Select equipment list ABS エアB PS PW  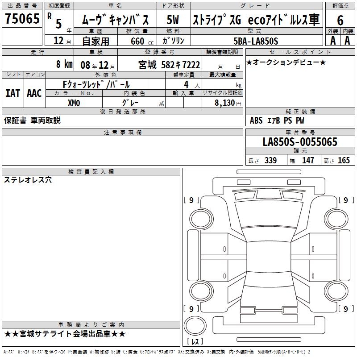[277, 120]
